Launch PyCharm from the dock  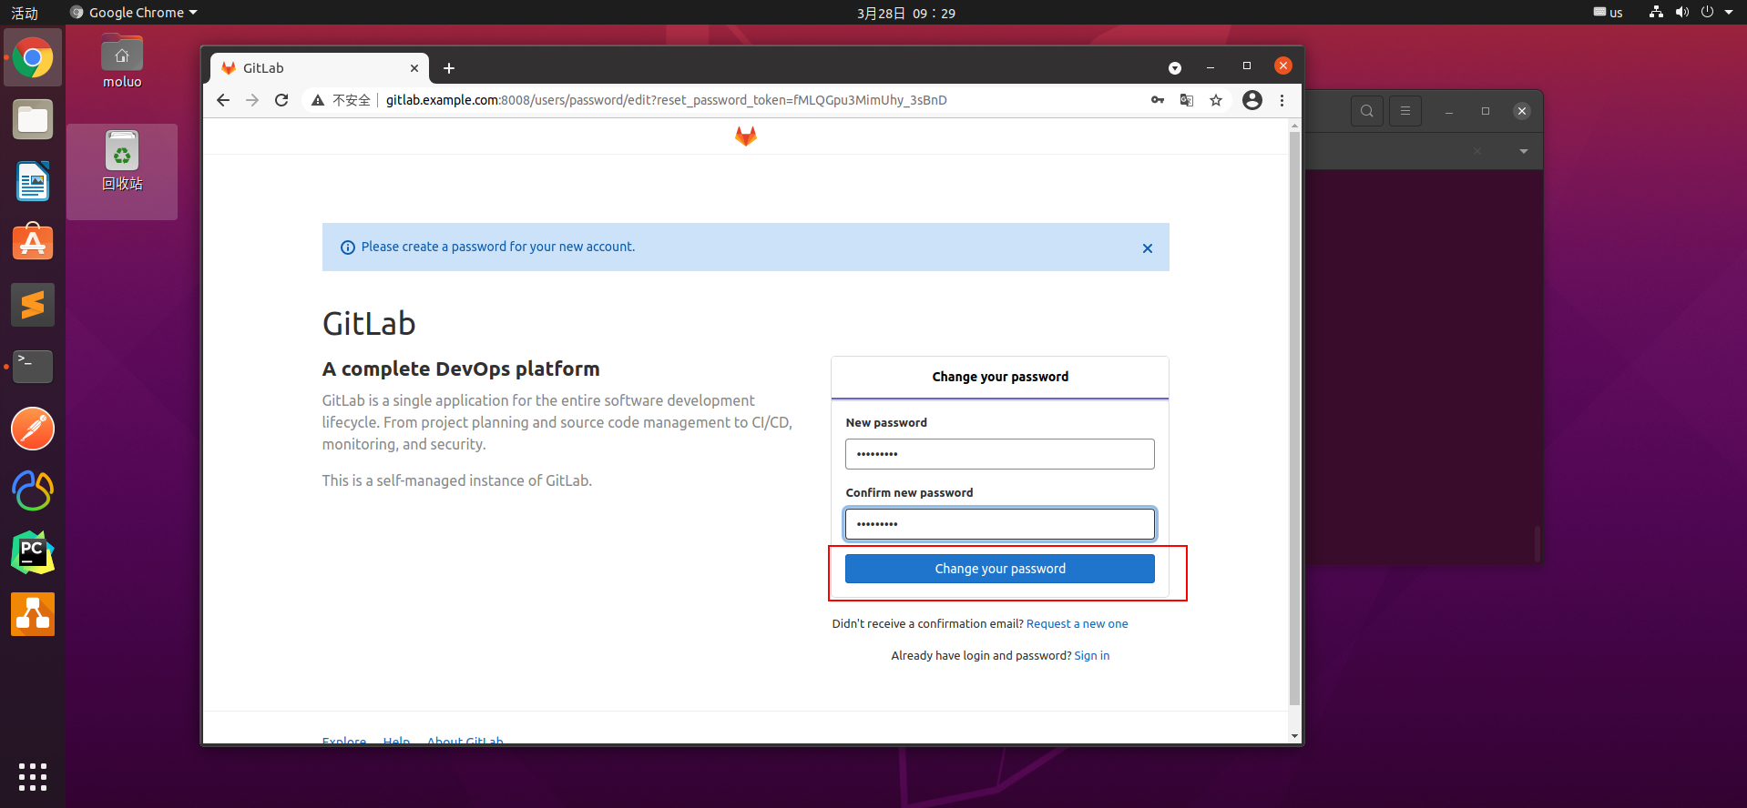[33, 552]
